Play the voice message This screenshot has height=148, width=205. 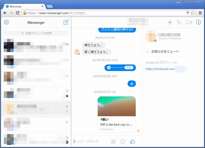(x=109, y=68)
